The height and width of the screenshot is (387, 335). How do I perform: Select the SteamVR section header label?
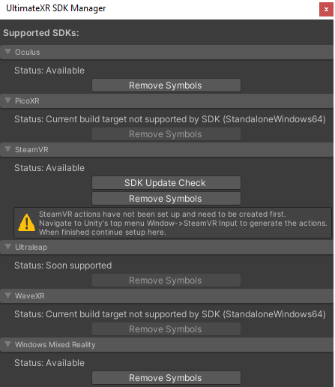pyautogui.click(x=31, y=149)
